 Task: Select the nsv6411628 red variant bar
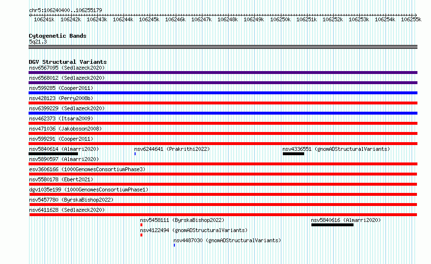(x=223, y=215)
